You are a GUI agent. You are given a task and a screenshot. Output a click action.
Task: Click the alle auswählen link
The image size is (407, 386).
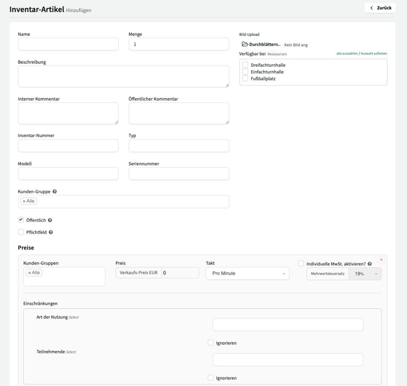(347, 53)
